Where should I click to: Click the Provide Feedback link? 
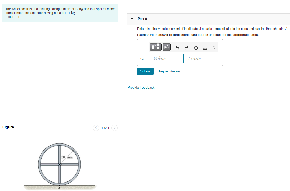tap(141, 87)
